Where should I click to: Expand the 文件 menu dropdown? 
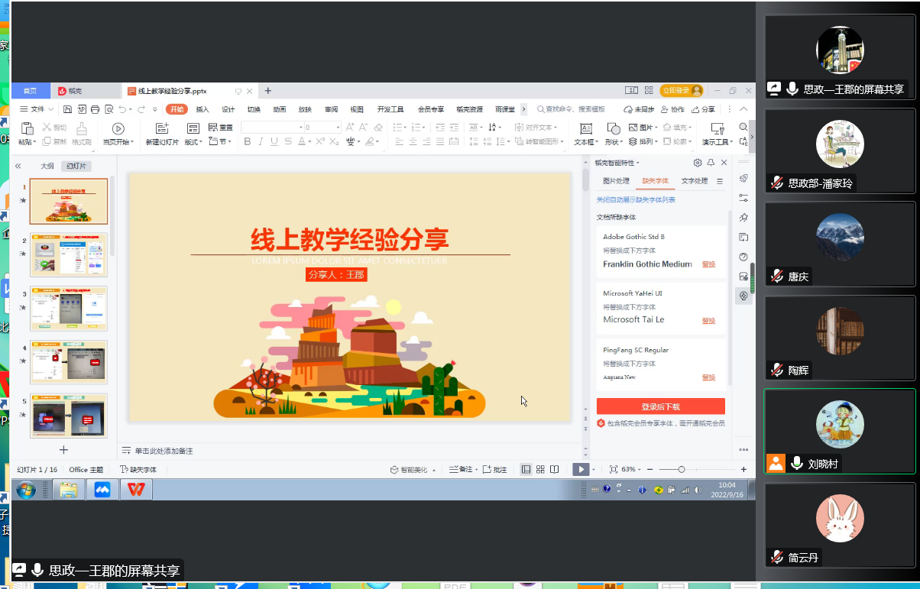point(41,109)
